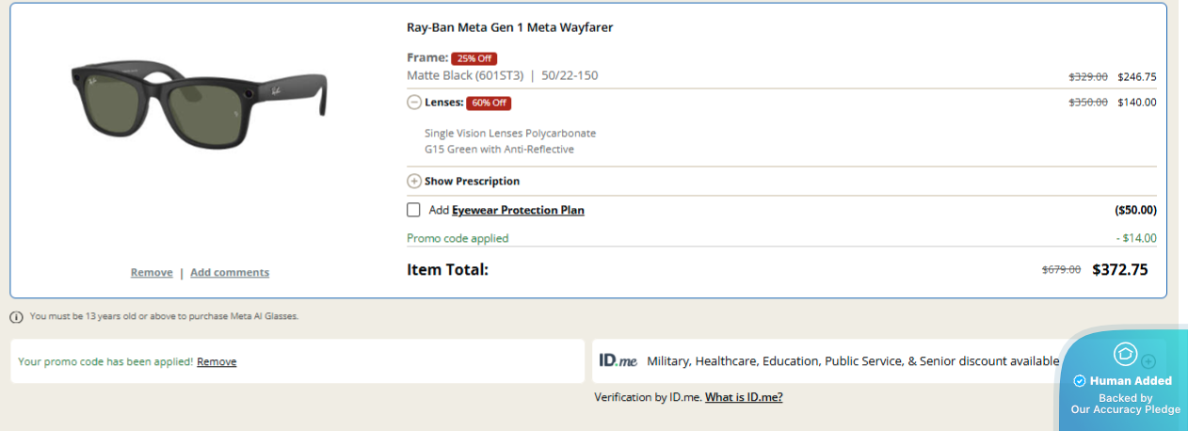This screenshot has width=1188, height=431.
Task: Expand the Show Prescription section
Action: (413, 181)
